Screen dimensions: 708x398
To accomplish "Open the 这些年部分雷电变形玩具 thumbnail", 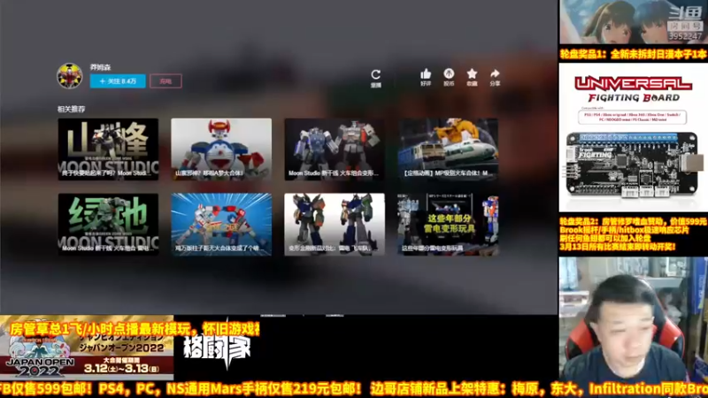I will [448, 225].
